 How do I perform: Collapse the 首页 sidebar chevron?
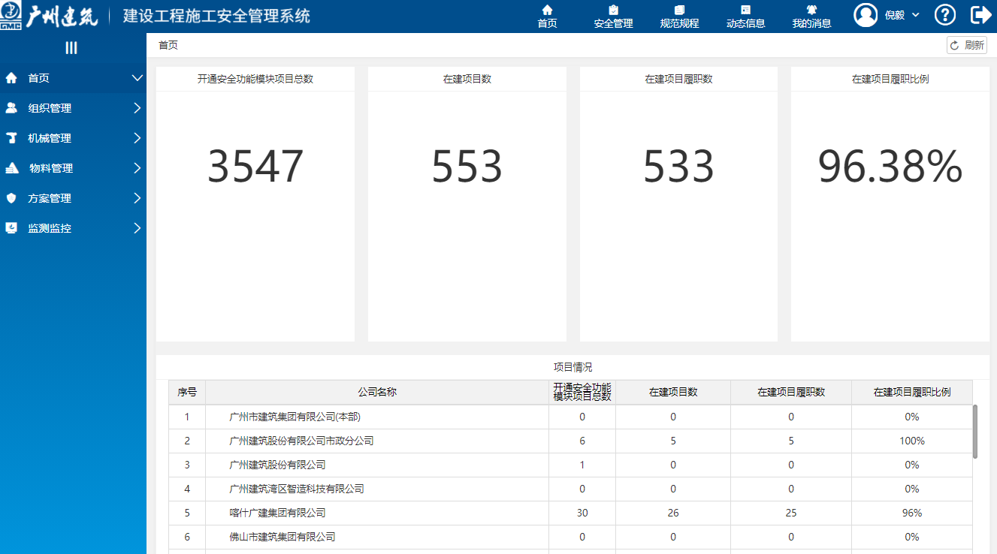[137, 78]
